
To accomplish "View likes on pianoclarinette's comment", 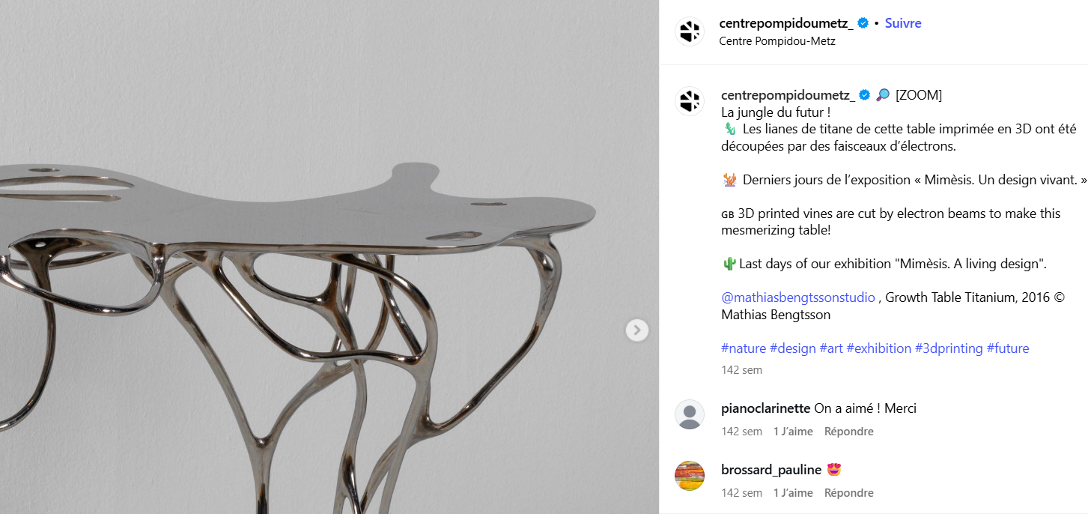I will 793,432.
